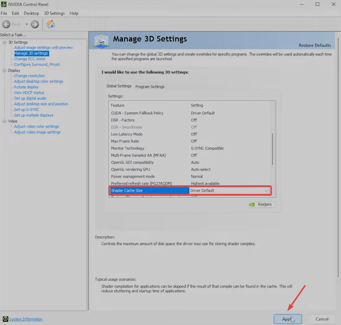
Task: Click Restore Defaults
Action: click(x=315, y=45)
